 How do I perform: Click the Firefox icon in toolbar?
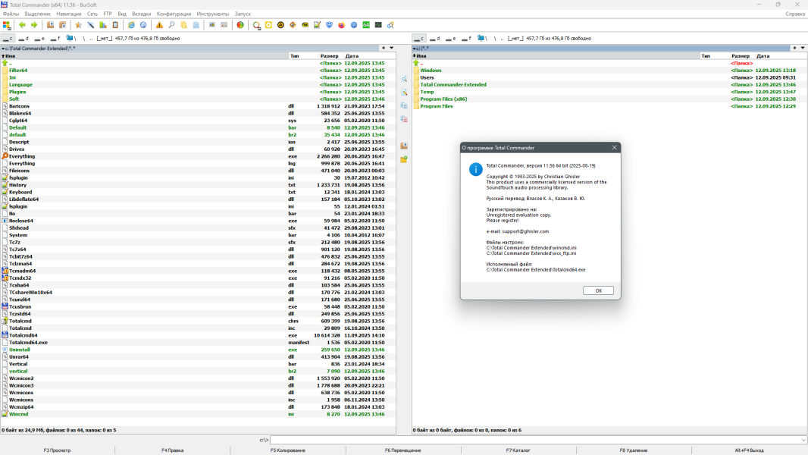tap(341, 25)
